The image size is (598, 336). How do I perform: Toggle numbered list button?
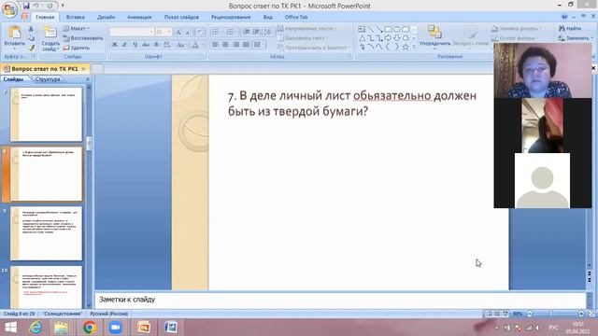(230, 32)
